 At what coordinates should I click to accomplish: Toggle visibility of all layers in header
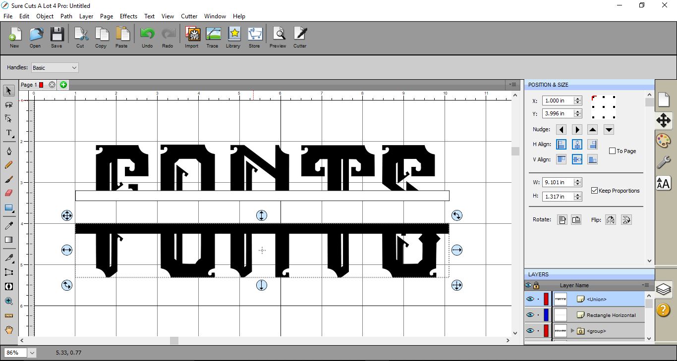(x=528, y=285)
